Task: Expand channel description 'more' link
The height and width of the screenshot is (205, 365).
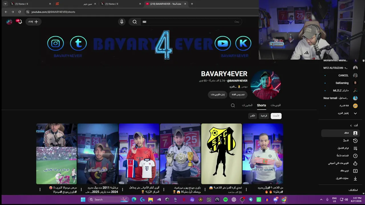Action: pos(233,87)
